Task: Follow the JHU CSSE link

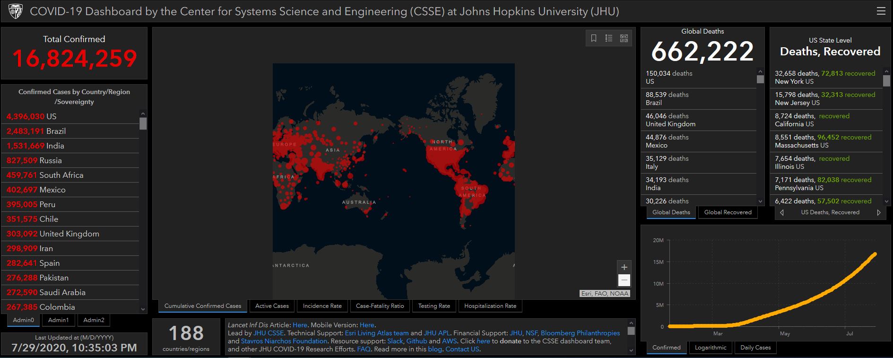Action: [269, 333]
